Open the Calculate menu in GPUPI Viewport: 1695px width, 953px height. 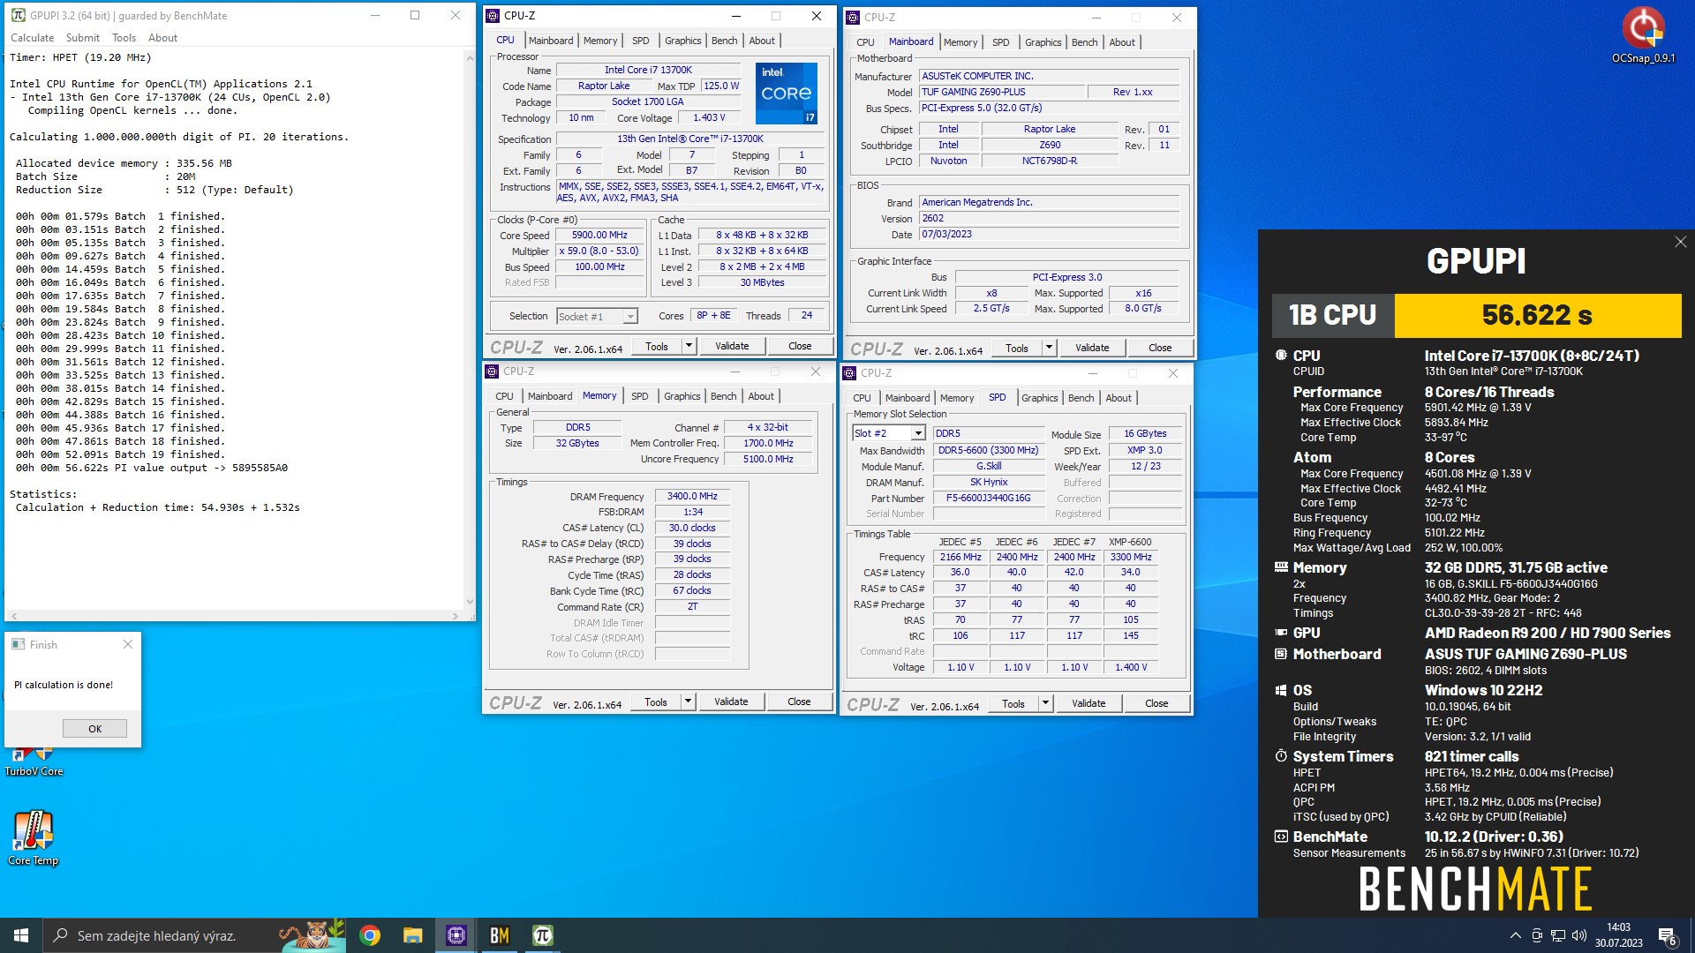(x=32, y=38)
